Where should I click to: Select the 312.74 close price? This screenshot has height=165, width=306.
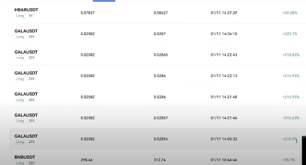point(160,160)
